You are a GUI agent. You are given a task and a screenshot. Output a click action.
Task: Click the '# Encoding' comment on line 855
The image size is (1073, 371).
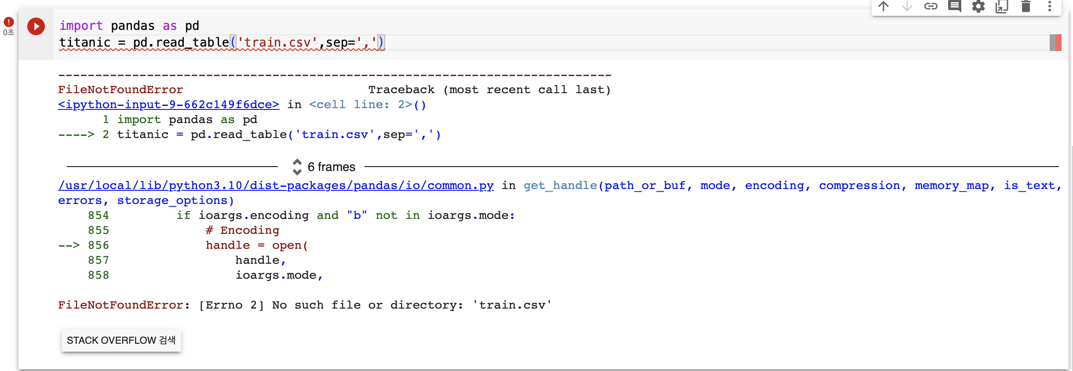tap(243, 230)
